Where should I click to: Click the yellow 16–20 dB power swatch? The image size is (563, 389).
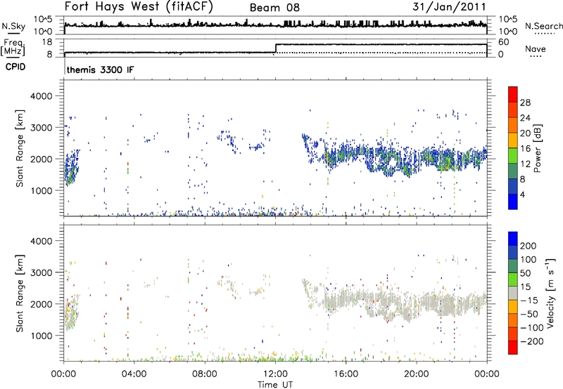(513, 140)
